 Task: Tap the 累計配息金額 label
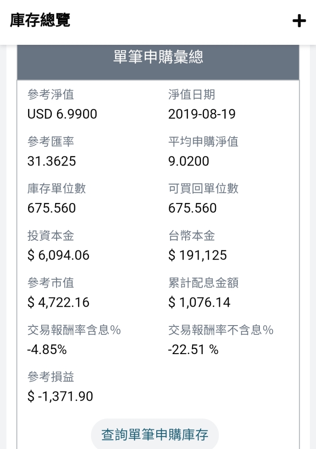203,283
